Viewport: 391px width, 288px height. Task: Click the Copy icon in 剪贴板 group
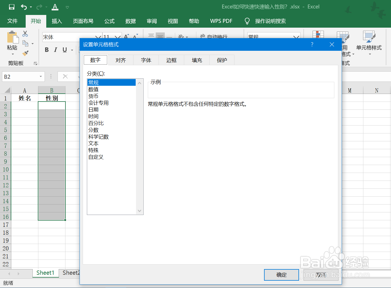(x=26, y=43)
